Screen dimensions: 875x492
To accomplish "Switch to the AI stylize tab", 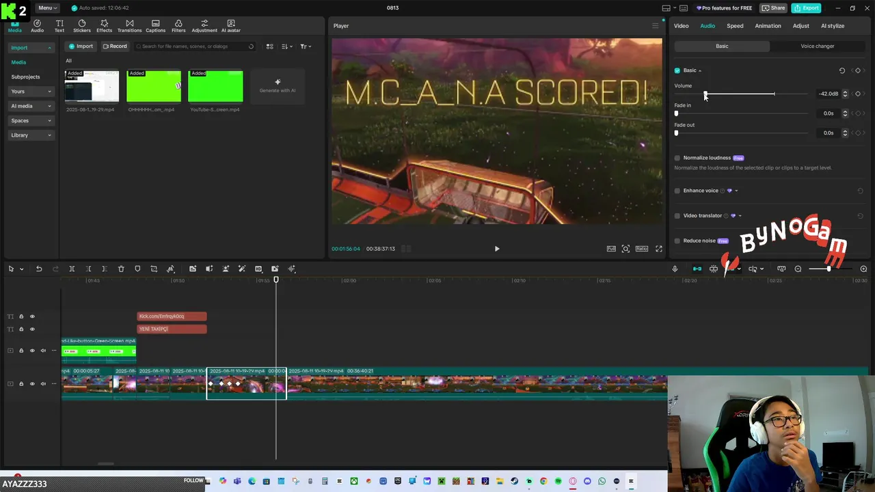I will (832, 26).
